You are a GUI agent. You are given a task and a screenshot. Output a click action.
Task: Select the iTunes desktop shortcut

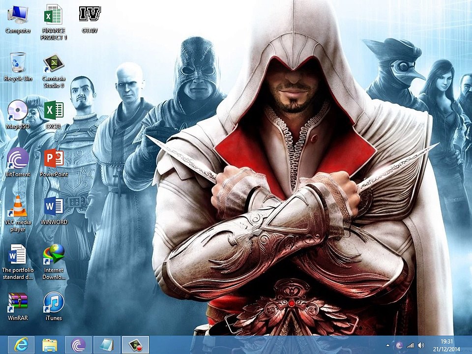pos(54,306)
